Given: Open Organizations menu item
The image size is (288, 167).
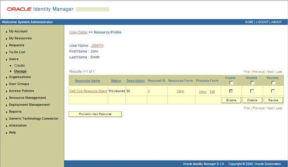Looking at the screenshot, I should point(20,77).
